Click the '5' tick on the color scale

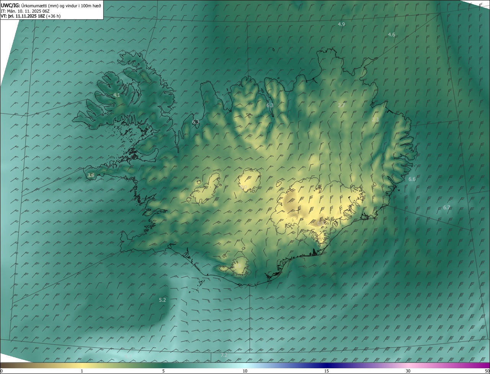pos(163,371)
